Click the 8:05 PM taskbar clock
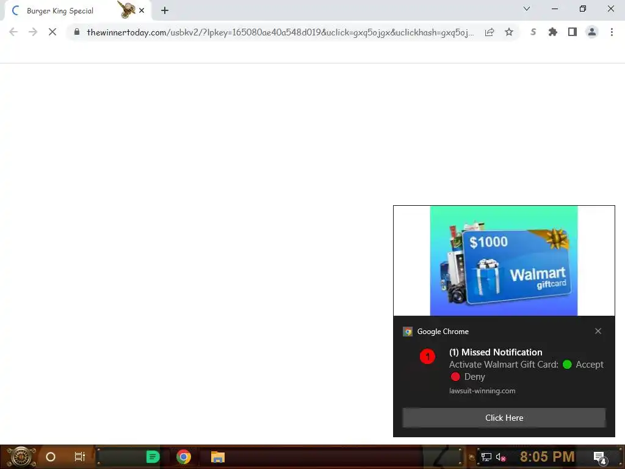Image resolution: width=625 pixels, height=469 pixels. click(x=547, y=457)
